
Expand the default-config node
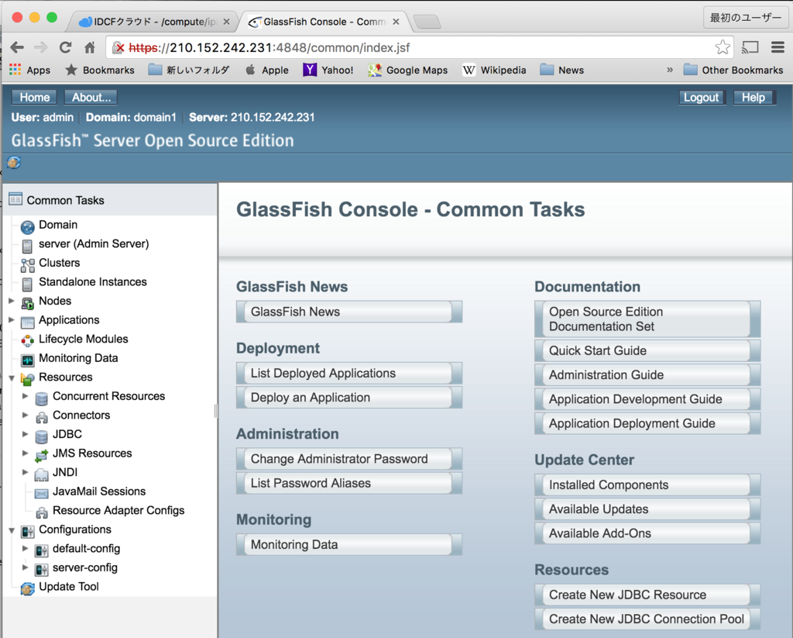[x=26, y=548]
